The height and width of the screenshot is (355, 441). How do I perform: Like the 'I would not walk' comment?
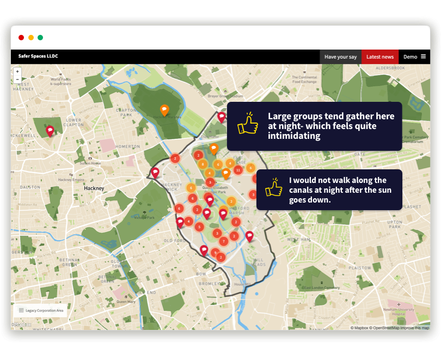274,187
